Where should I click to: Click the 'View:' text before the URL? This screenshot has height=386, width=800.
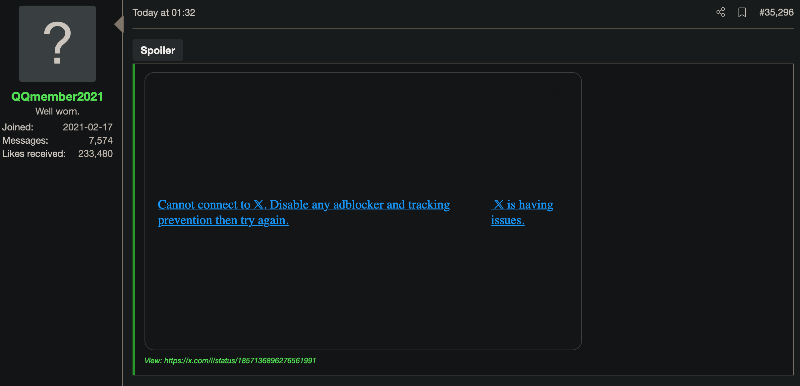point(153,361)
